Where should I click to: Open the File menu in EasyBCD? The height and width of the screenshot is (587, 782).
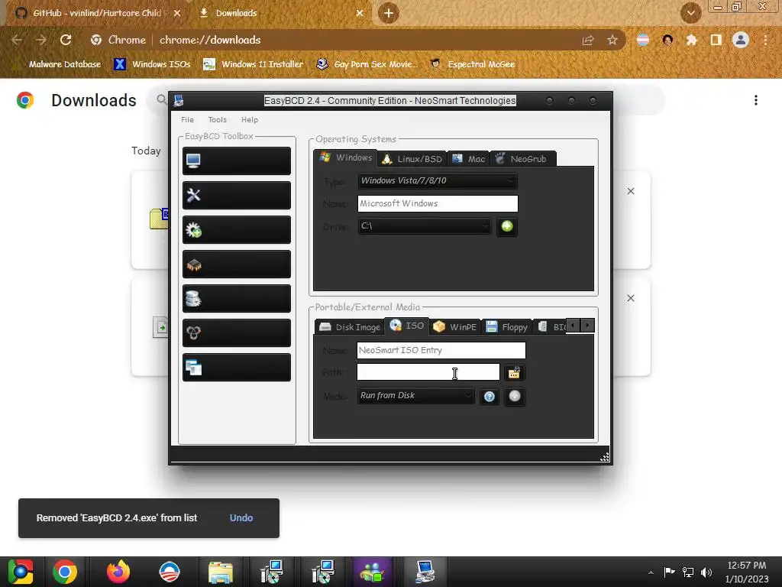pos(188,120)
